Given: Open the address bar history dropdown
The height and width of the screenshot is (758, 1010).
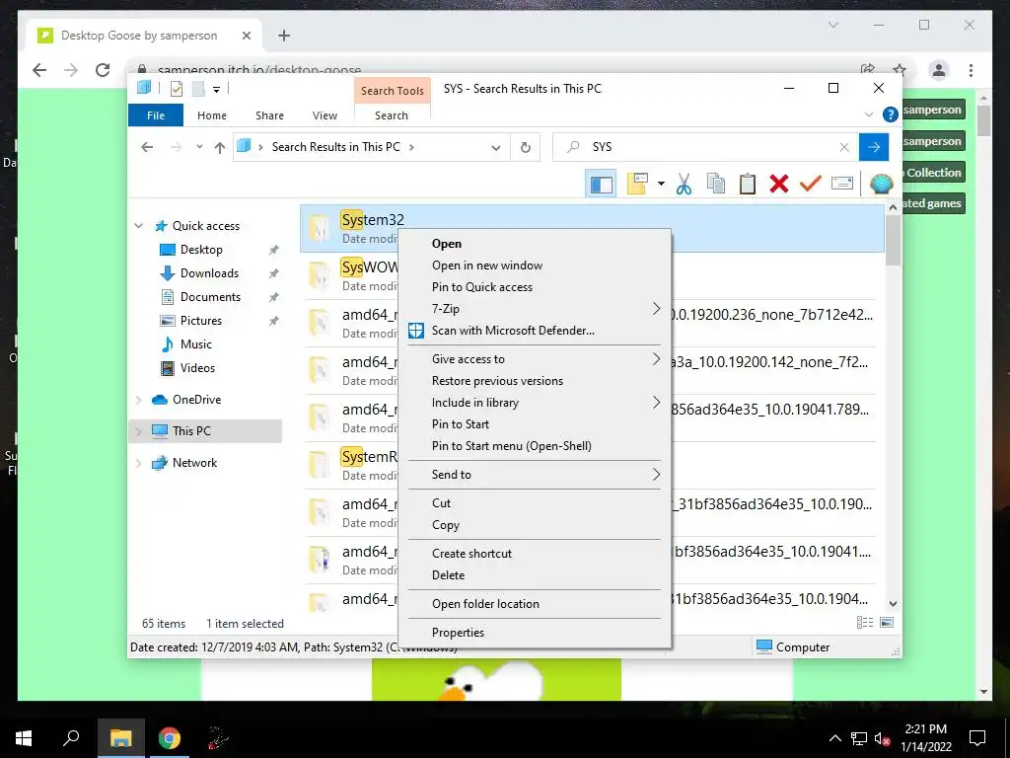Looking at the screenshot, I should tap(496, 148).
